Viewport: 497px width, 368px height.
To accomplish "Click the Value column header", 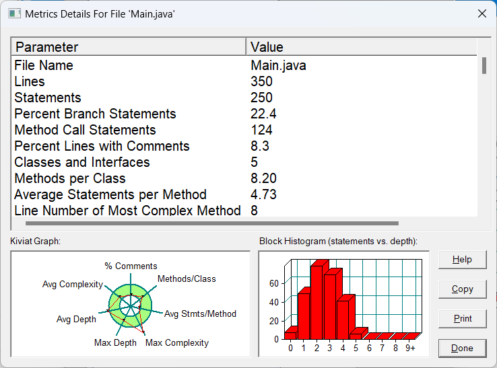I will 362,47.
